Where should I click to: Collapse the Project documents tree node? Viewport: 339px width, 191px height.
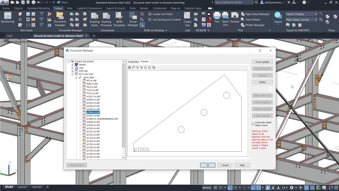click(x=69, y=62)
